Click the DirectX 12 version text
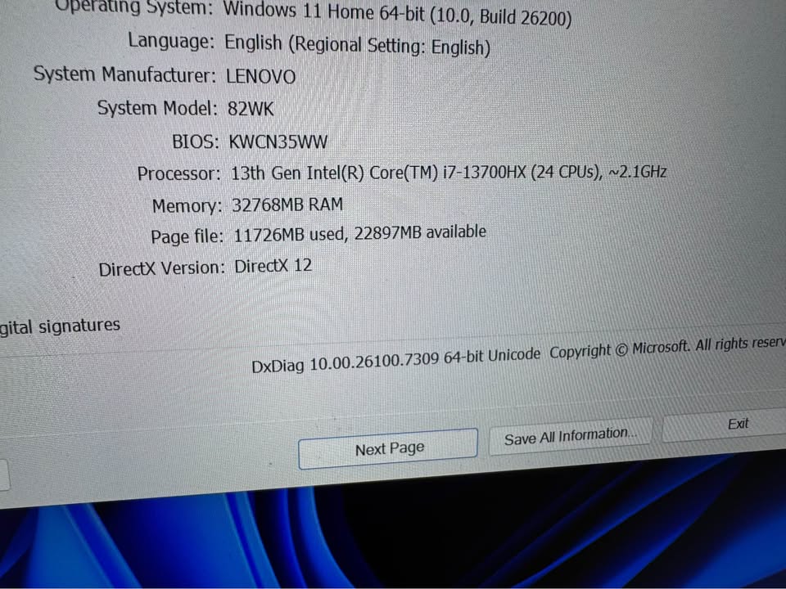The image size is (786, 589). tap(273, 265)
